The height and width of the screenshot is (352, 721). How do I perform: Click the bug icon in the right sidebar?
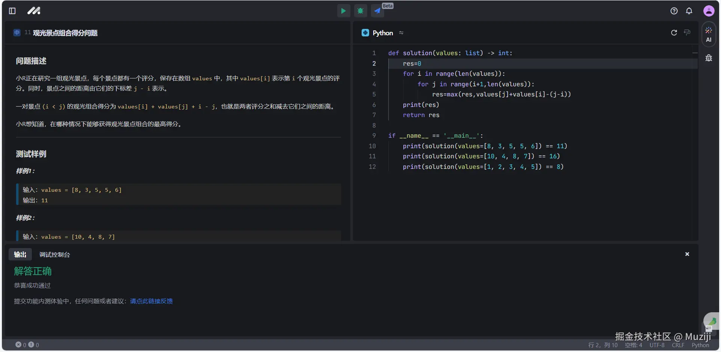coord(709,58)
